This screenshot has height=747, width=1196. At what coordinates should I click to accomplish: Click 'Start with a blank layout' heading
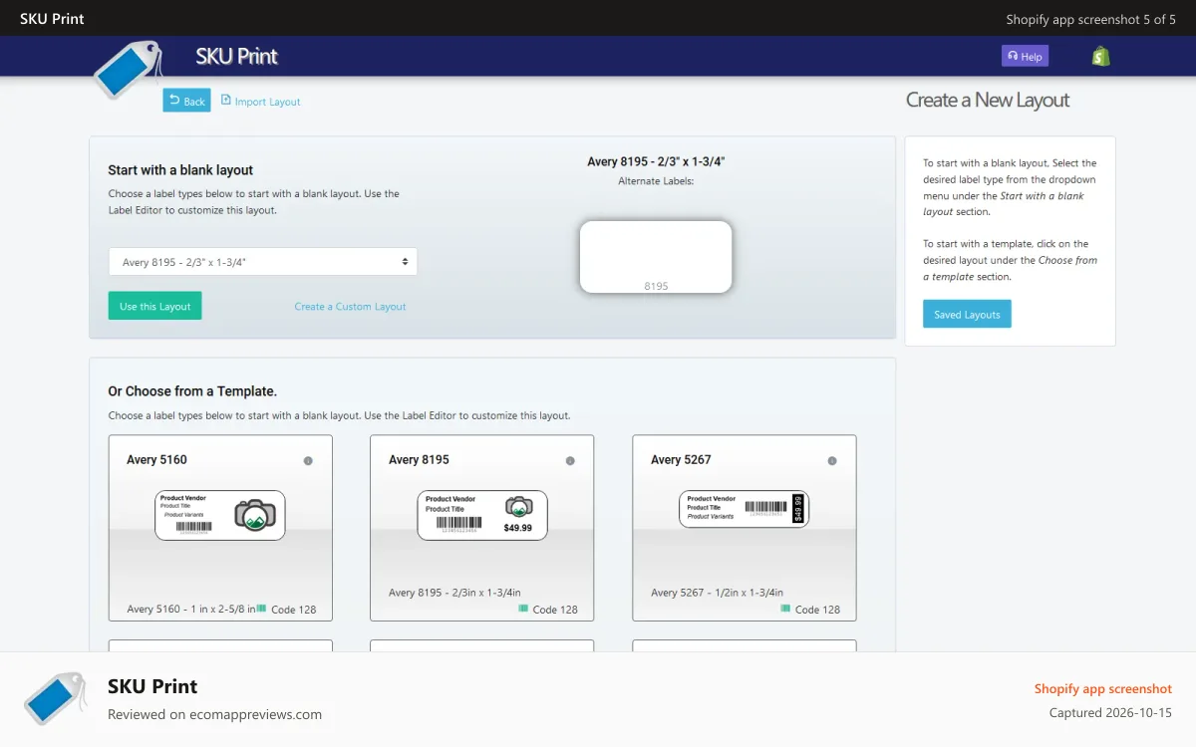click(180, 170)
